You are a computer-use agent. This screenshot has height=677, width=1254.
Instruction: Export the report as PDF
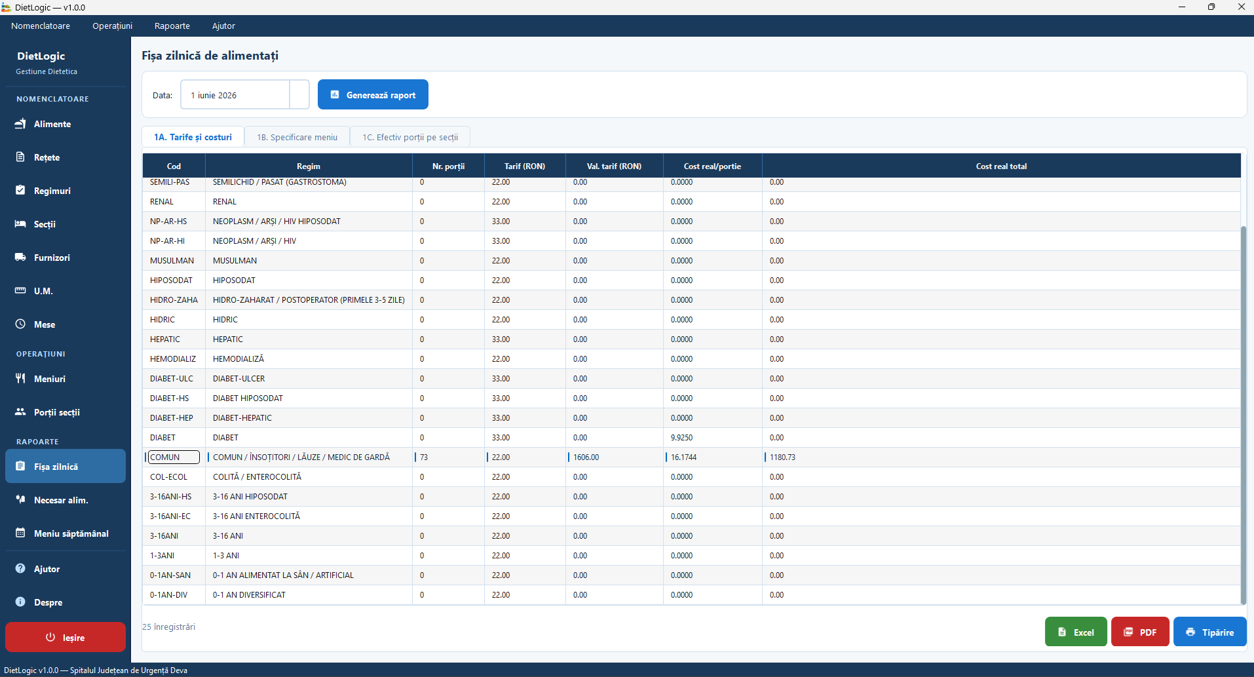coord(1140,632)
